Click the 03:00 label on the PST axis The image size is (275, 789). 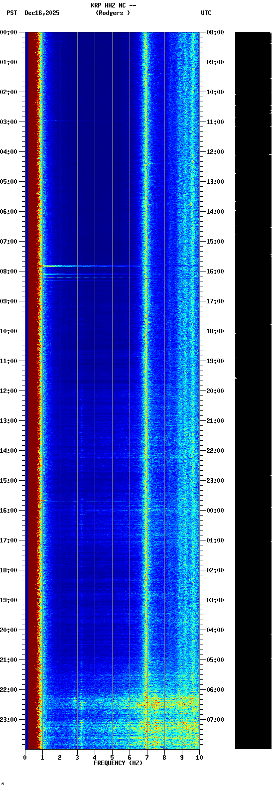click(9, 122)
